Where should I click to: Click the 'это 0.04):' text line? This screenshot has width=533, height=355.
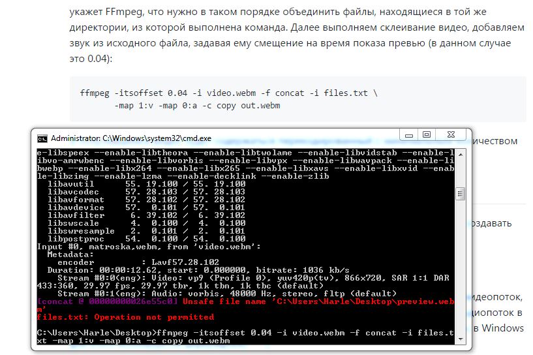(91, 59)
